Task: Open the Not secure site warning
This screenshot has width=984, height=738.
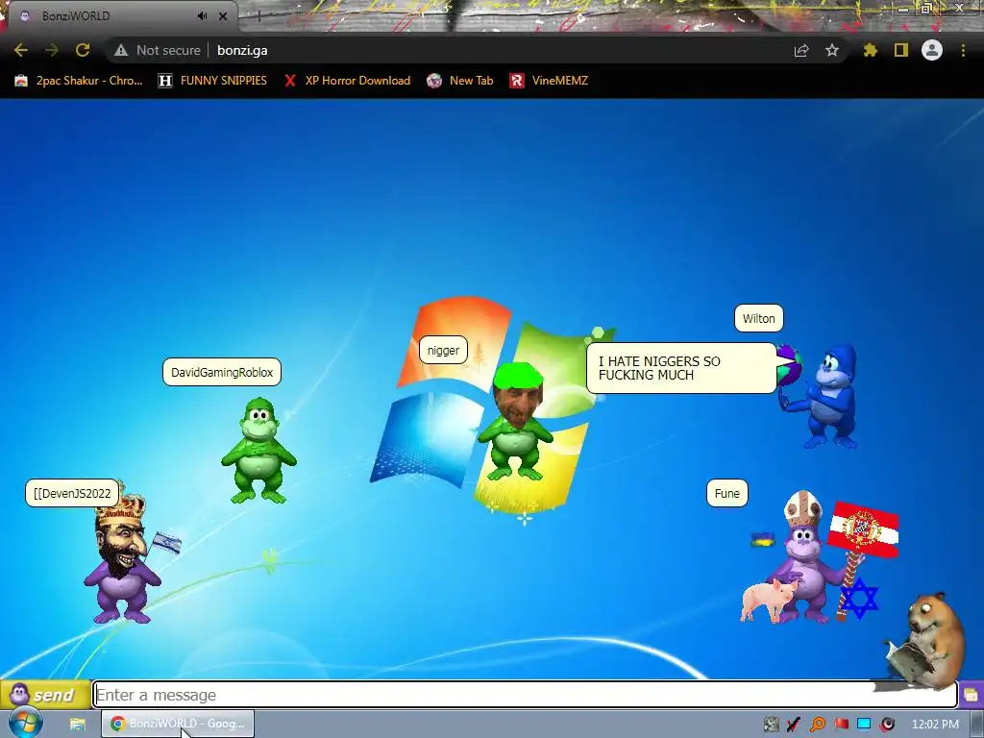Action: point(157,50)
